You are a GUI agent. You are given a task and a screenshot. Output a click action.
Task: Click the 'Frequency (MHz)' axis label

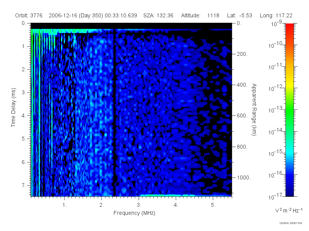[x=134, y=213]
